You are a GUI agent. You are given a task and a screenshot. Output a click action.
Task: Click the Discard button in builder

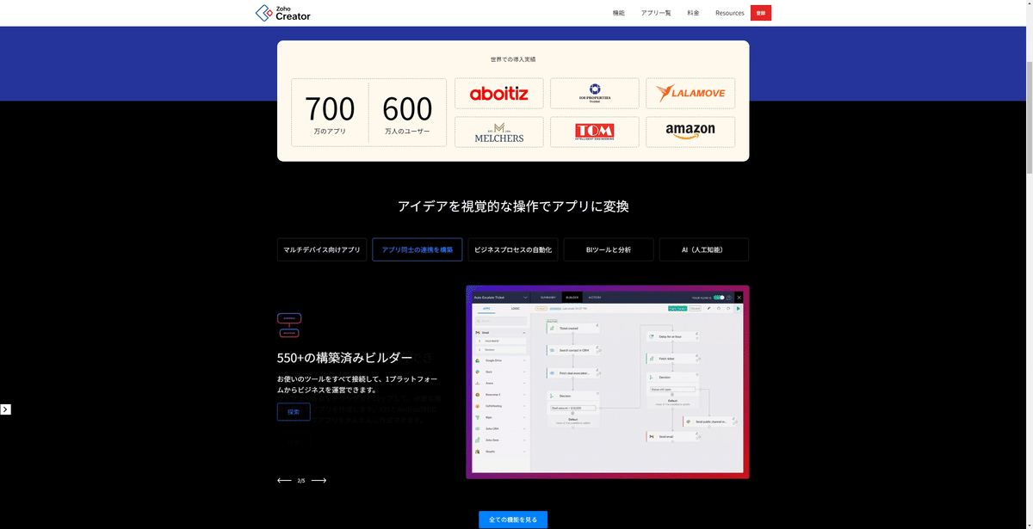[695, 308]
